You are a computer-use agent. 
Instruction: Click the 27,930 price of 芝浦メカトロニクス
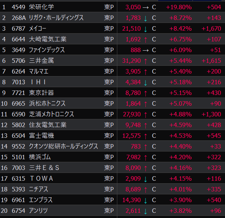coord(131,115)
